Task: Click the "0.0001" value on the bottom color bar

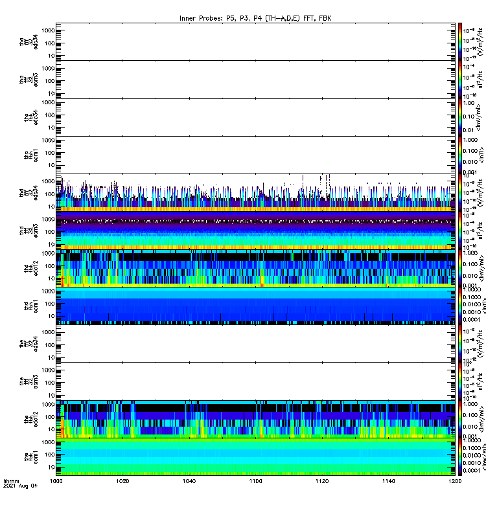Action: point(471,471)
